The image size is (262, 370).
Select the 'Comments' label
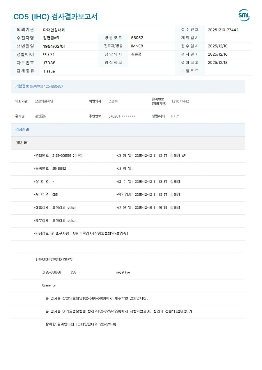49,285
